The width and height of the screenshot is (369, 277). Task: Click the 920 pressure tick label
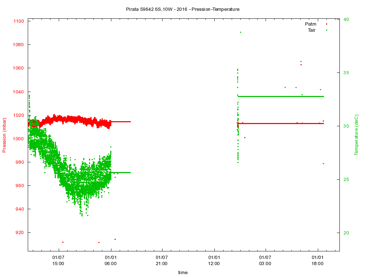click(20, 233)
